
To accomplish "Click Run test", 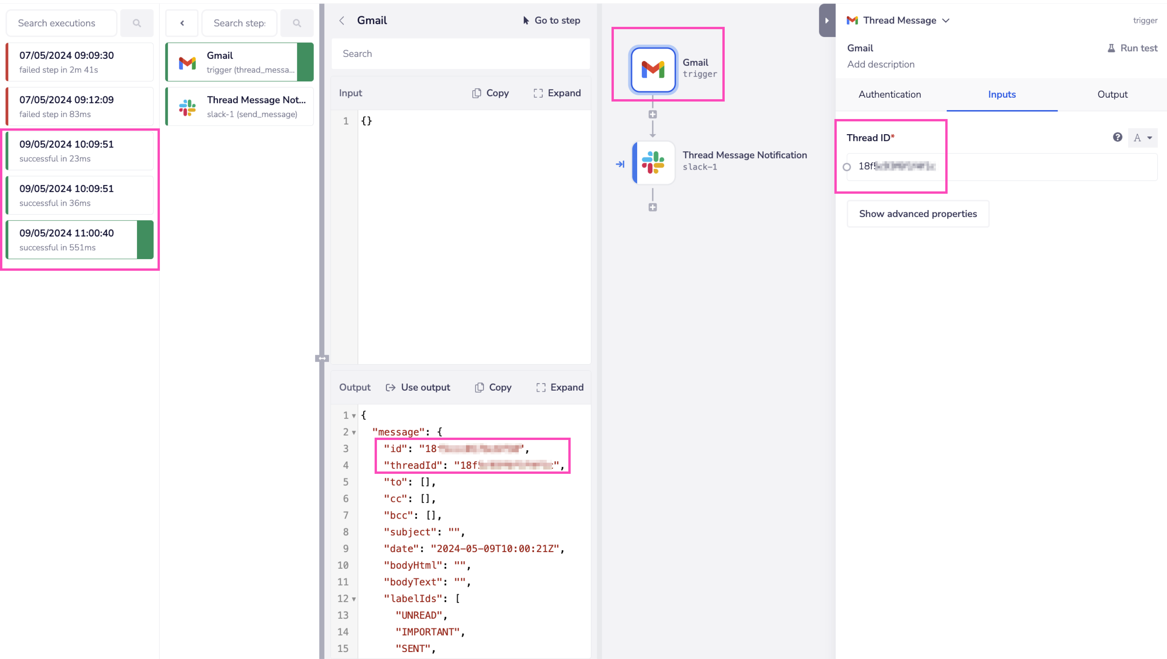I will pyautogui.click(x=1132, y=47).
